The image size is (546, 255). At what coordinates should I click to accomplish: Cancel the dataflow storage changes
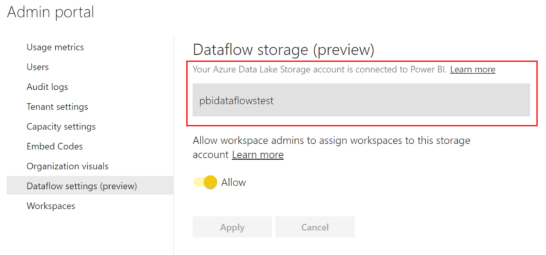(x=315, y=227)
